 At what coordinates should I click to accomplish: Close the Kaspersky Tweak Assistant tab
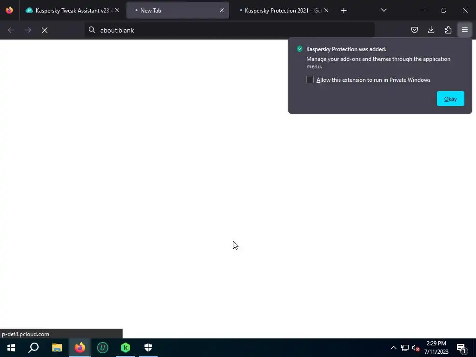tap(117, 10)
